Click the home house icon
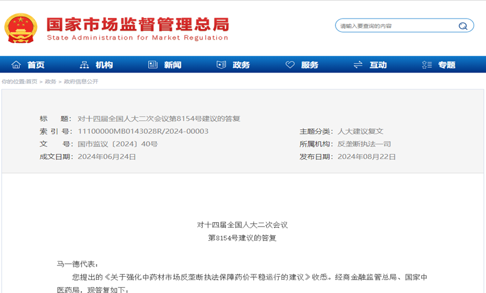Viewport: 486px width, 293px height. click(x=16, y=65)
